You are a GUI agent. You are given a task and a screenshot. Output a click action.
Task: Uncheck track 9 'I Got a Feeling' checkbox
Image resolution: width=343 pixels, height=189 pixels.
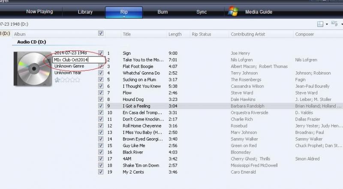click(101, 106)
